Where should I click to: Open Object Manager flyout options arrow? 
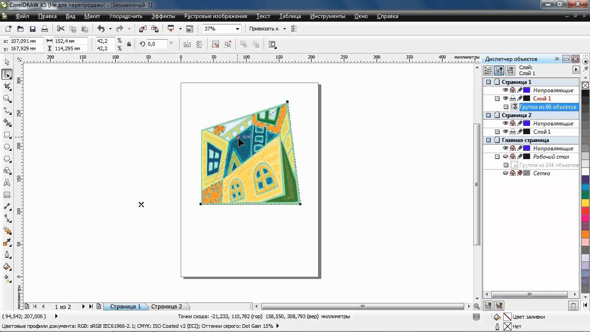click(576, 70)
